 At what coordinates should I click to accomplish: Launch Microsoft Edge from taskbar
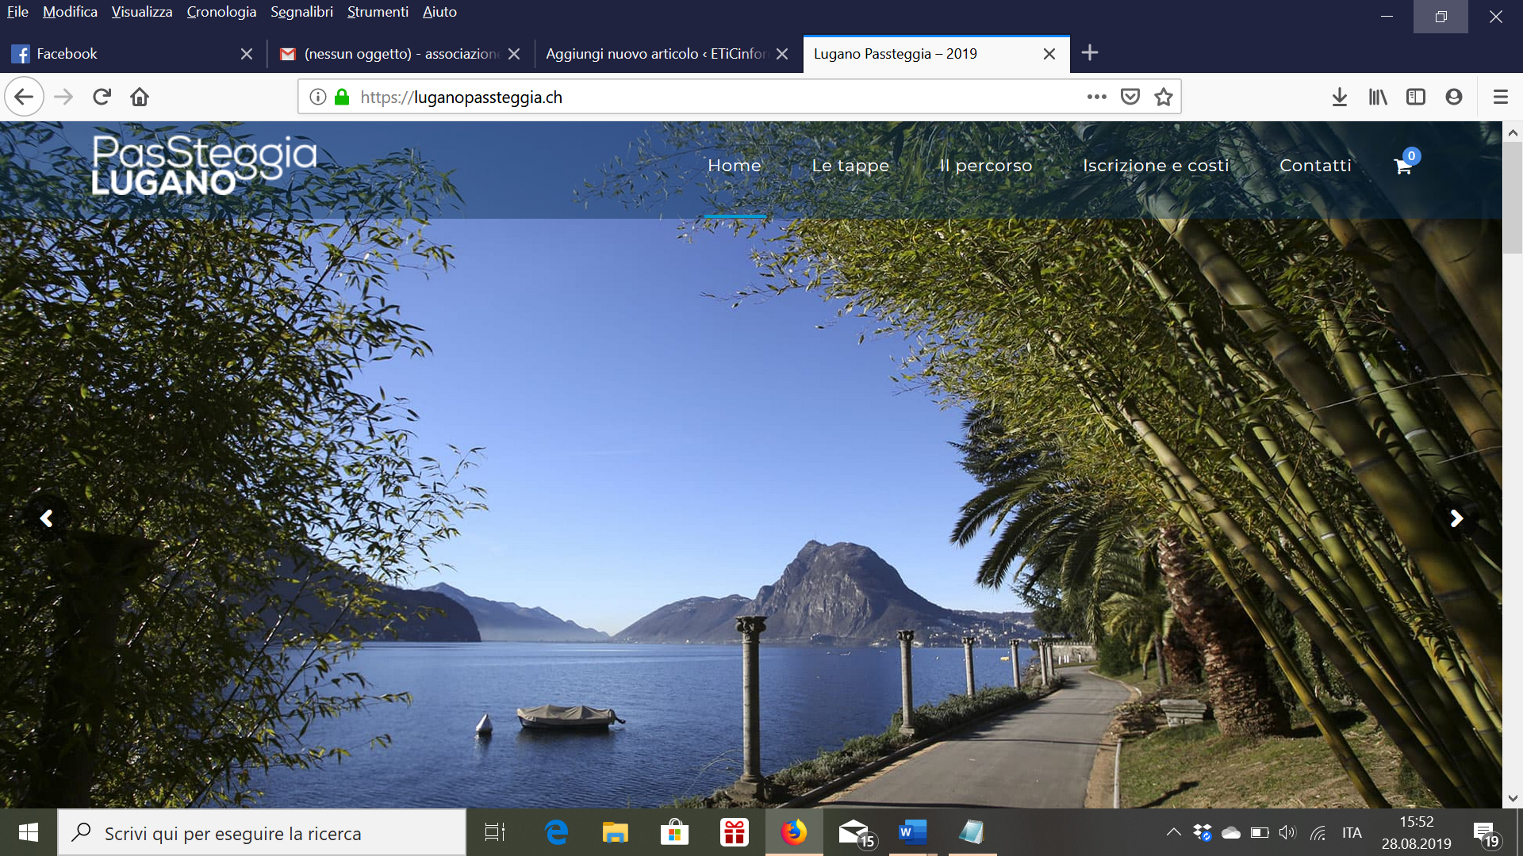pyautogui.click(x=557, y=832)
